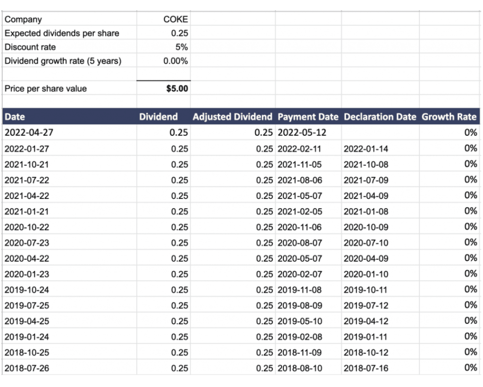Select the Dividend growth rate 0.00% cell
This screenshot has width=483, height=387.
[175, 61]
